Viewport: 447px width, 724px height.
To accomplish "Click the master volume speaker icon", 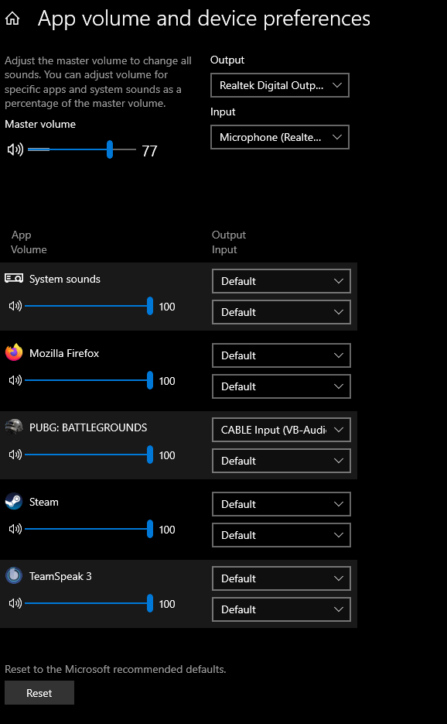I will (x=13, y=149).
